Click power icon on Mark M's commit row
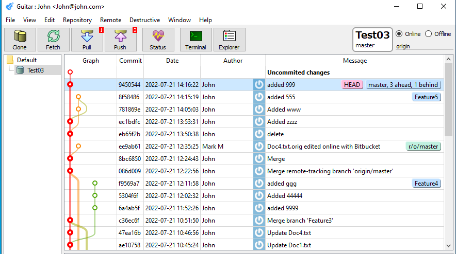456x254 pixels. tap(259, 146)
